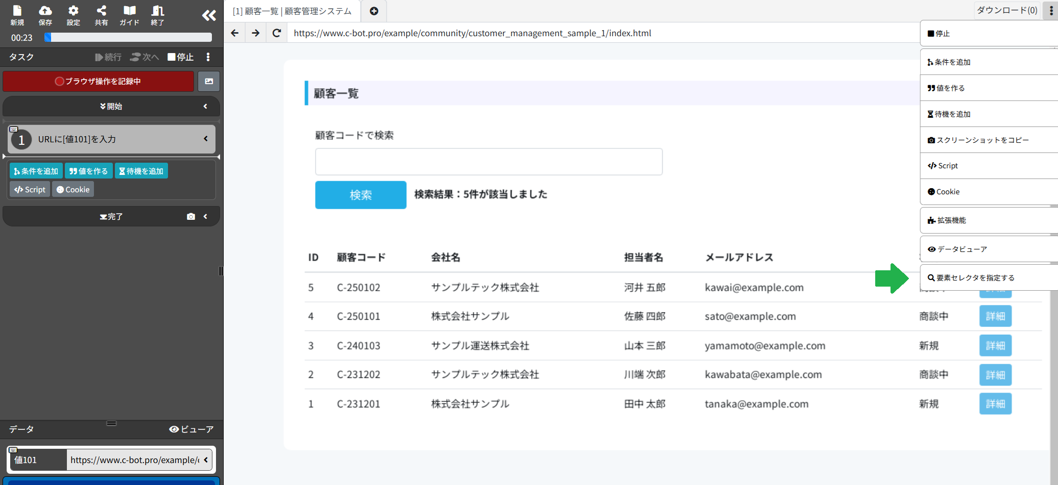Choose 条件を追加 from dropdown menu
Image resolution: width=1058 pixels, height=485 pixels.
pos(989,62)
